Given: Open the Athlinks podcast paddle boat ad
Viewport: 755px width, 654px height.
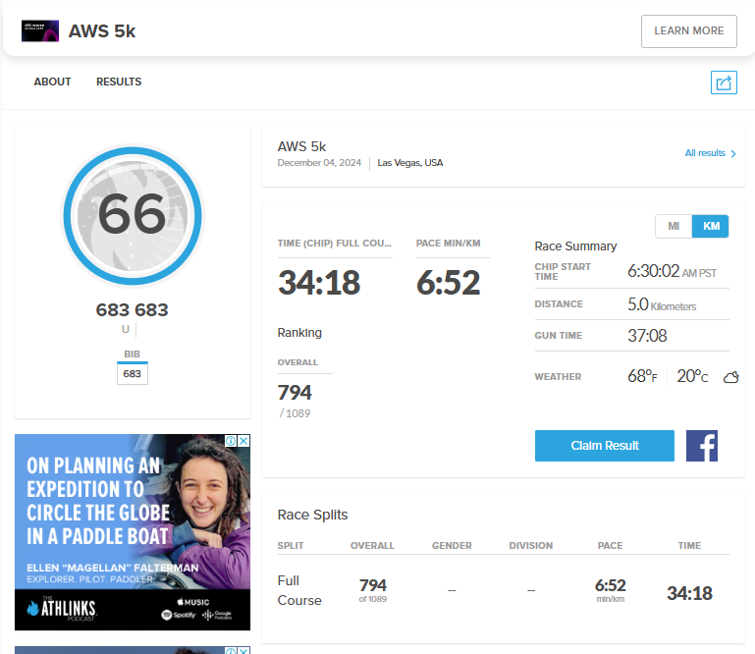Looking at the screenshot, I should [x=133, y=532].
